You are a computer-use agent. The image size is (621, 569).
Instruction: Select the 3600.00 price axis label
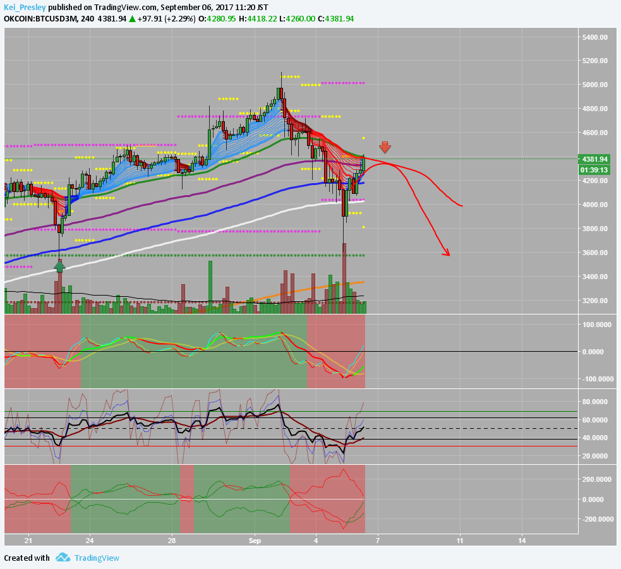[x=595, y=253]
